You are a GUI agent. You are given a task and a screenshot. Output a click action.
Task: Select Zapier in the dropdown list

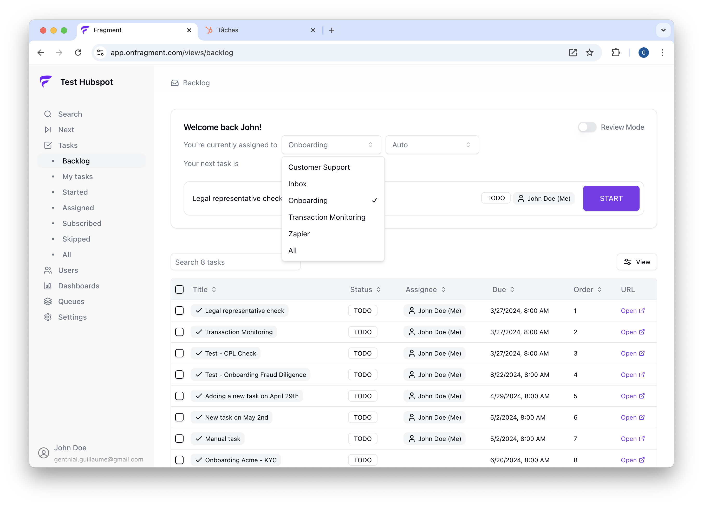(333, 234)
